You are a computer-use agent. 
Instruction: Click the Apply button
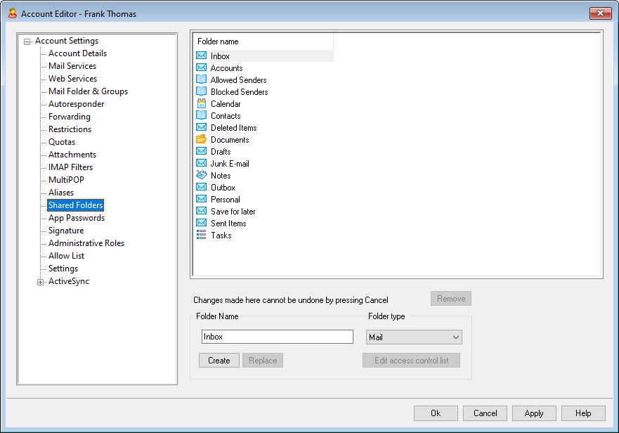(534, 413)
